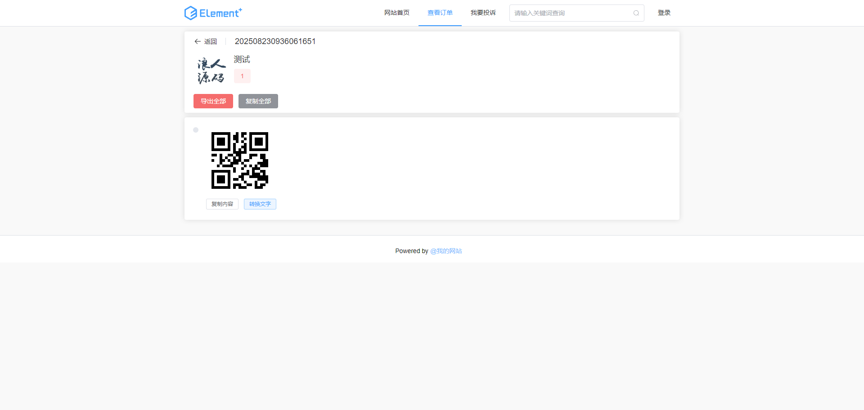Open the @我的网站 footer link
Screen dimensions: 864x410
coord(446,251)
